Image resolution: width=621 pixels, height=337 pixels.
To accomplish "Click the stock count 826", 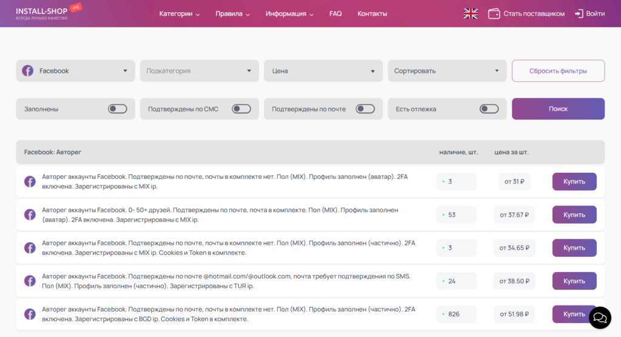I will click(456, 314).
